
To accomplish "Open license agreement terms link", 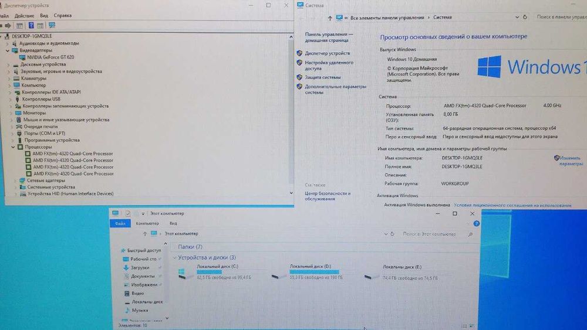I will 512,205.
